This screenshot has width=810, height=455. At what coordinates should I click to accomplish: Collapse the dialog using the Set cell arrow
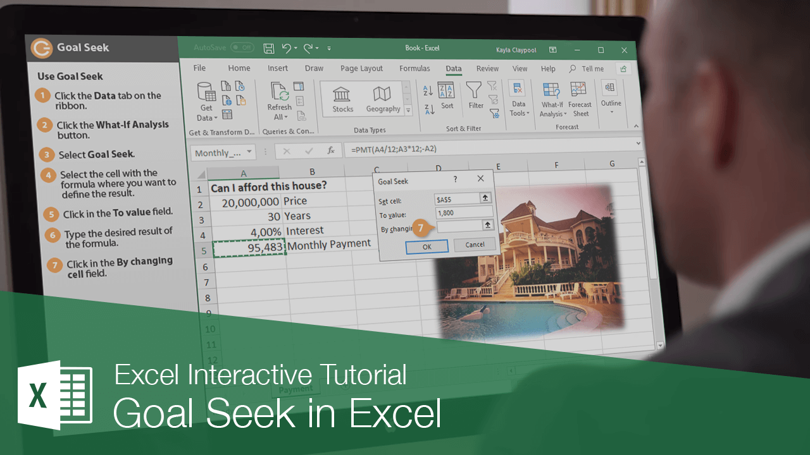tap(484, 197)
